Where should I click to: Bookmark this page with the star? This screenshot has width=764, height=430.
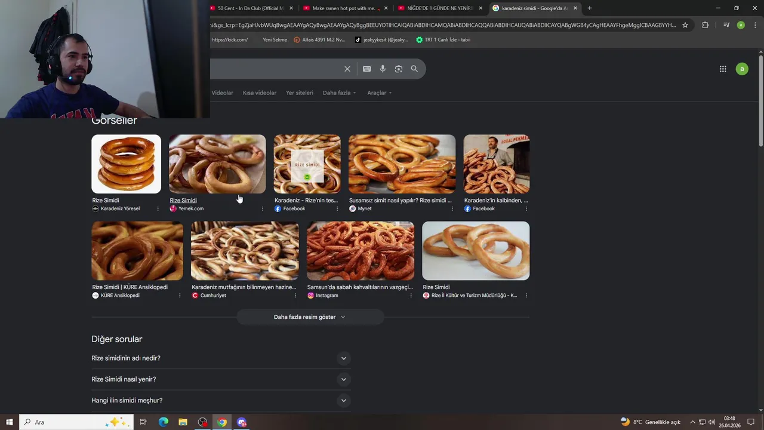(x=685, y=25)
